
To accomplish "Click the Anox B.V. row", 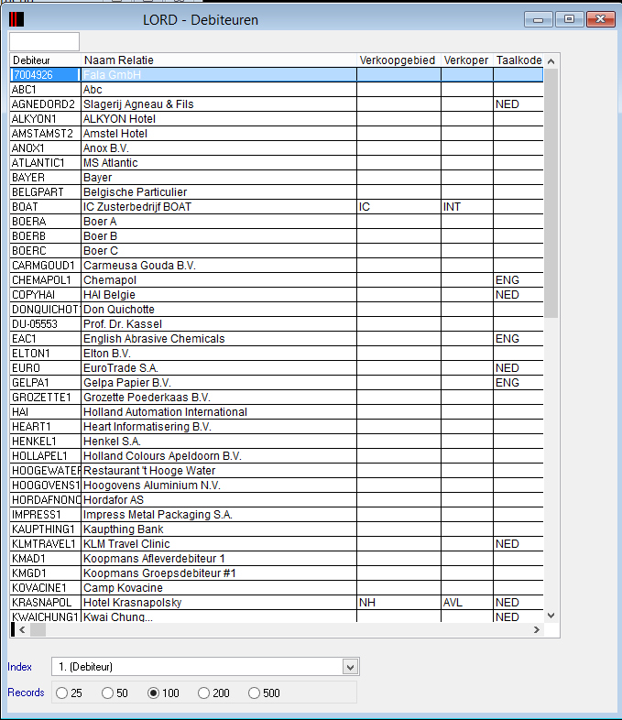I will tap(277, 148).
